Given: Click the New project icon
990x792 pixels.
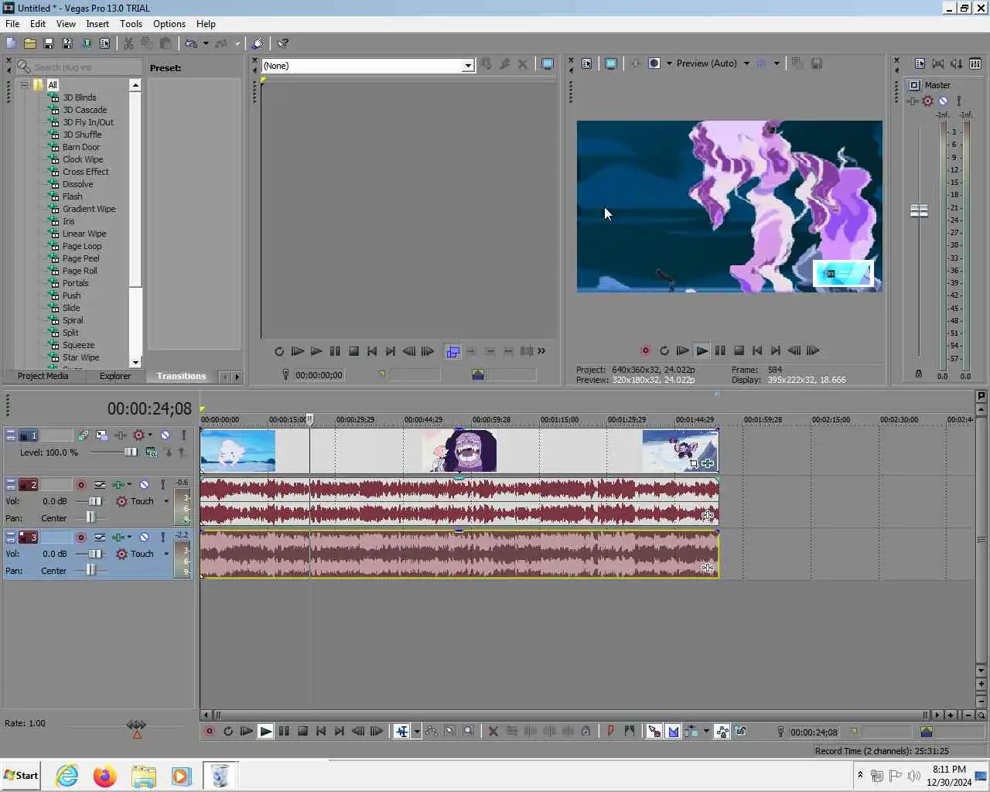Looking at the screenshot, I should [11, 44].
